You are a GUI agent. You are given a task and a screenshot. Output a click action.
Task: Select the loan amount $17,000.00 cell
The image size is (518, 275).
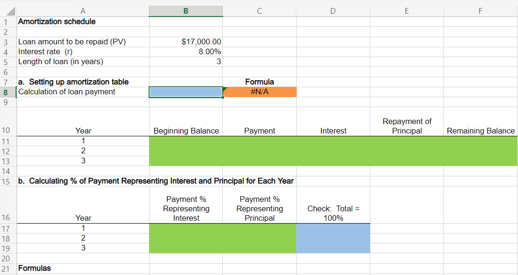point(186,42)
